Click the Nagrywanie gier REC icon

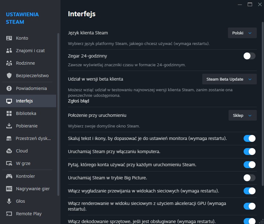(x=9, y=189)
